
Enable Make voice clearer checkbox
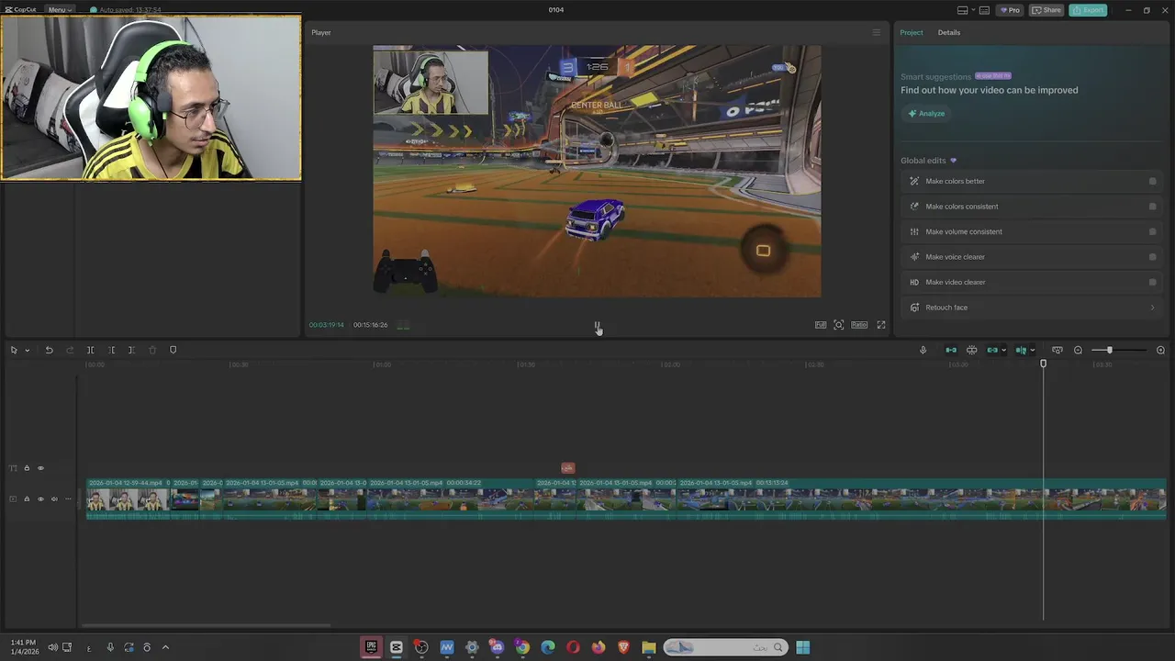1153,257
